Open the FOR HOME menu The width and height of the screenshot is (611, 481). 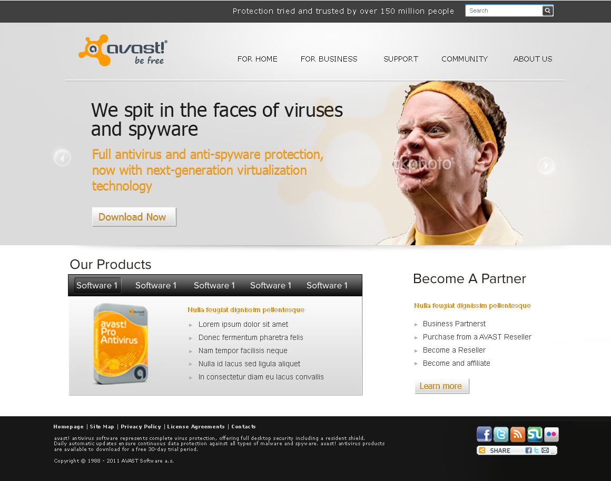click(x=257, y=59)
